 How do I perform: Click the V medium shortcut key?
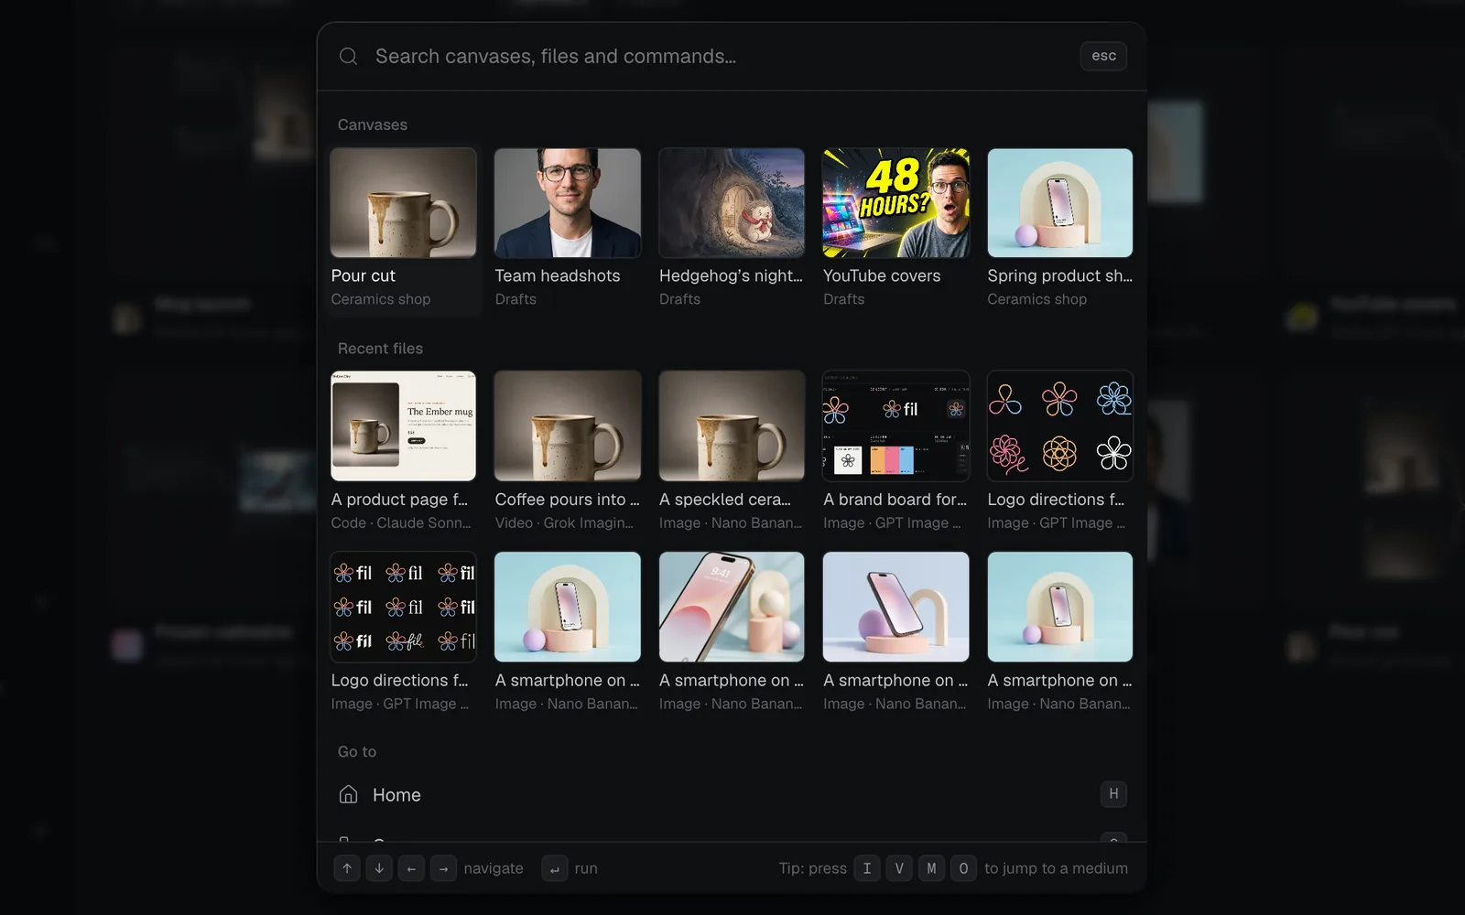(x=899, y=868)
